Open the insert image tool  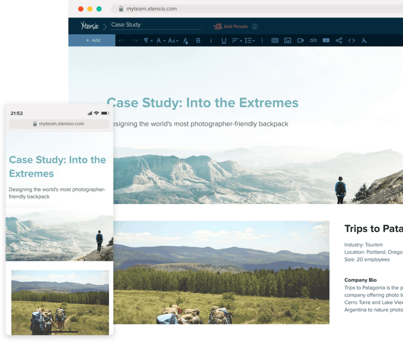[288, 40]
